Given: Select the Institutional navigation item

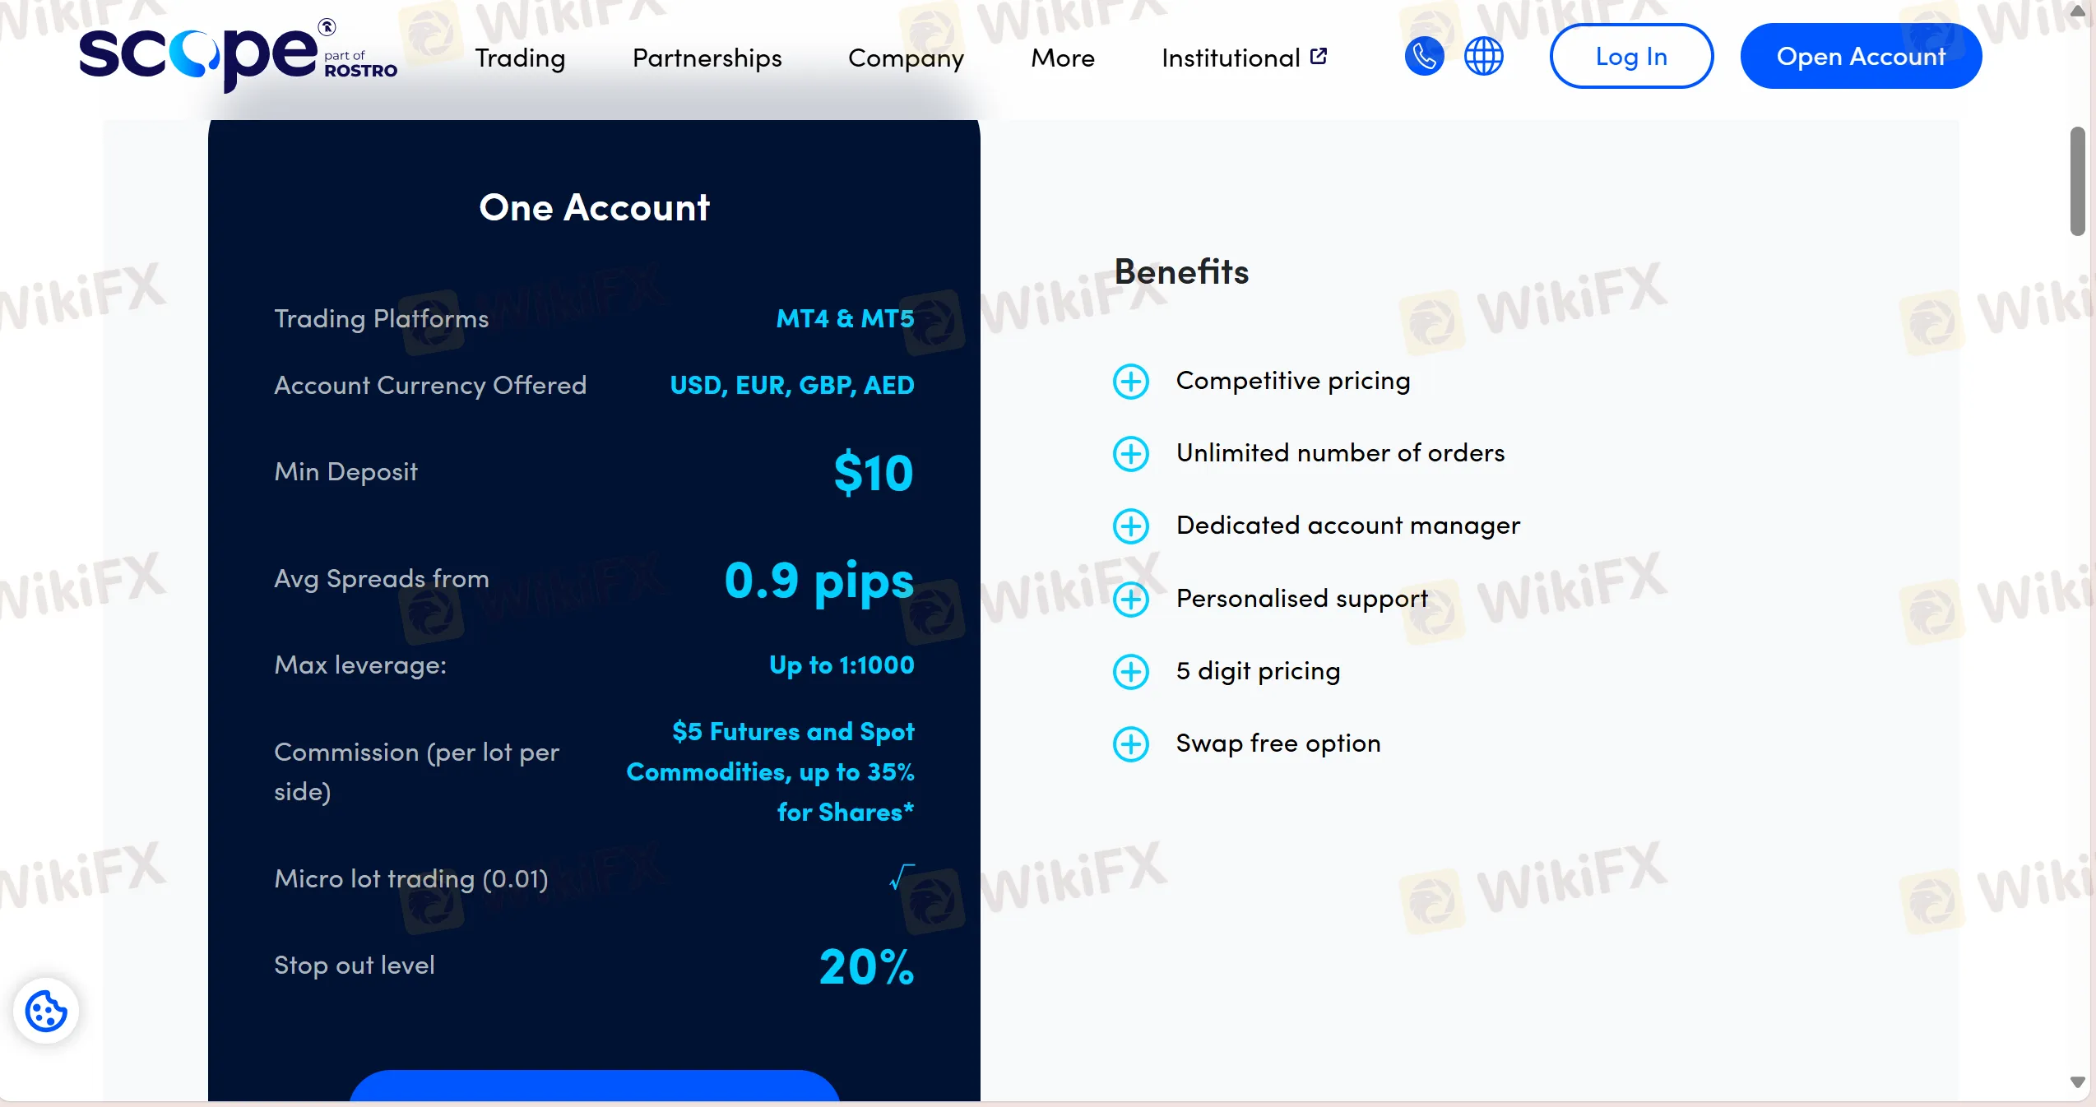Looking at the screenshot, I should pos(1231,58).
